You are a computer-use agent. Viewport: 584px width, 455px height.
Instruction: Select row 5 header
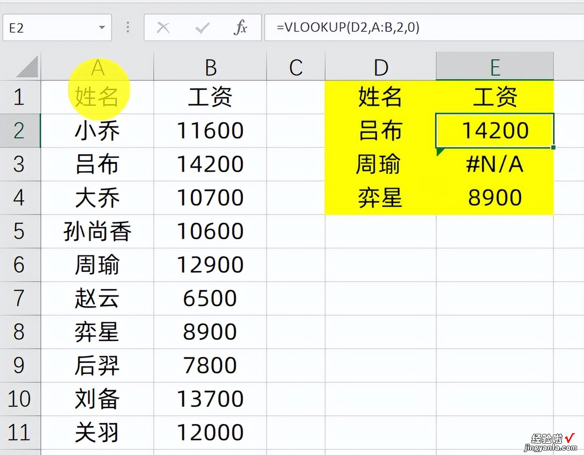pos(20,231)
